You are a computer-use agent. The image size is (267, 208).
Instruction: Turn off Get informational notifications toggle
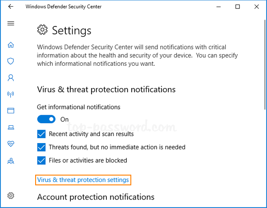46,119
